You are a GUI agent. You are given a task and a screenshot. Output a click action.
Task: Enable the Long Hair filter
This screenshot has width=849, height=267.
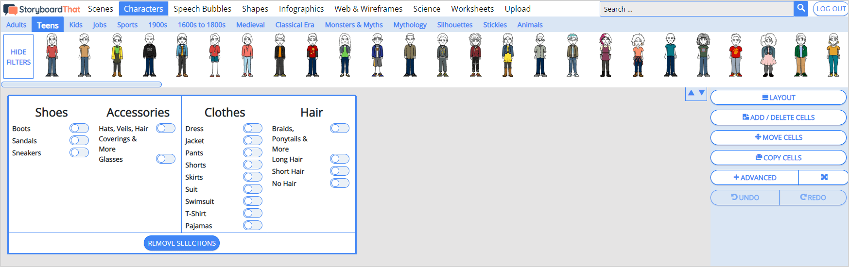click(340, 159)
